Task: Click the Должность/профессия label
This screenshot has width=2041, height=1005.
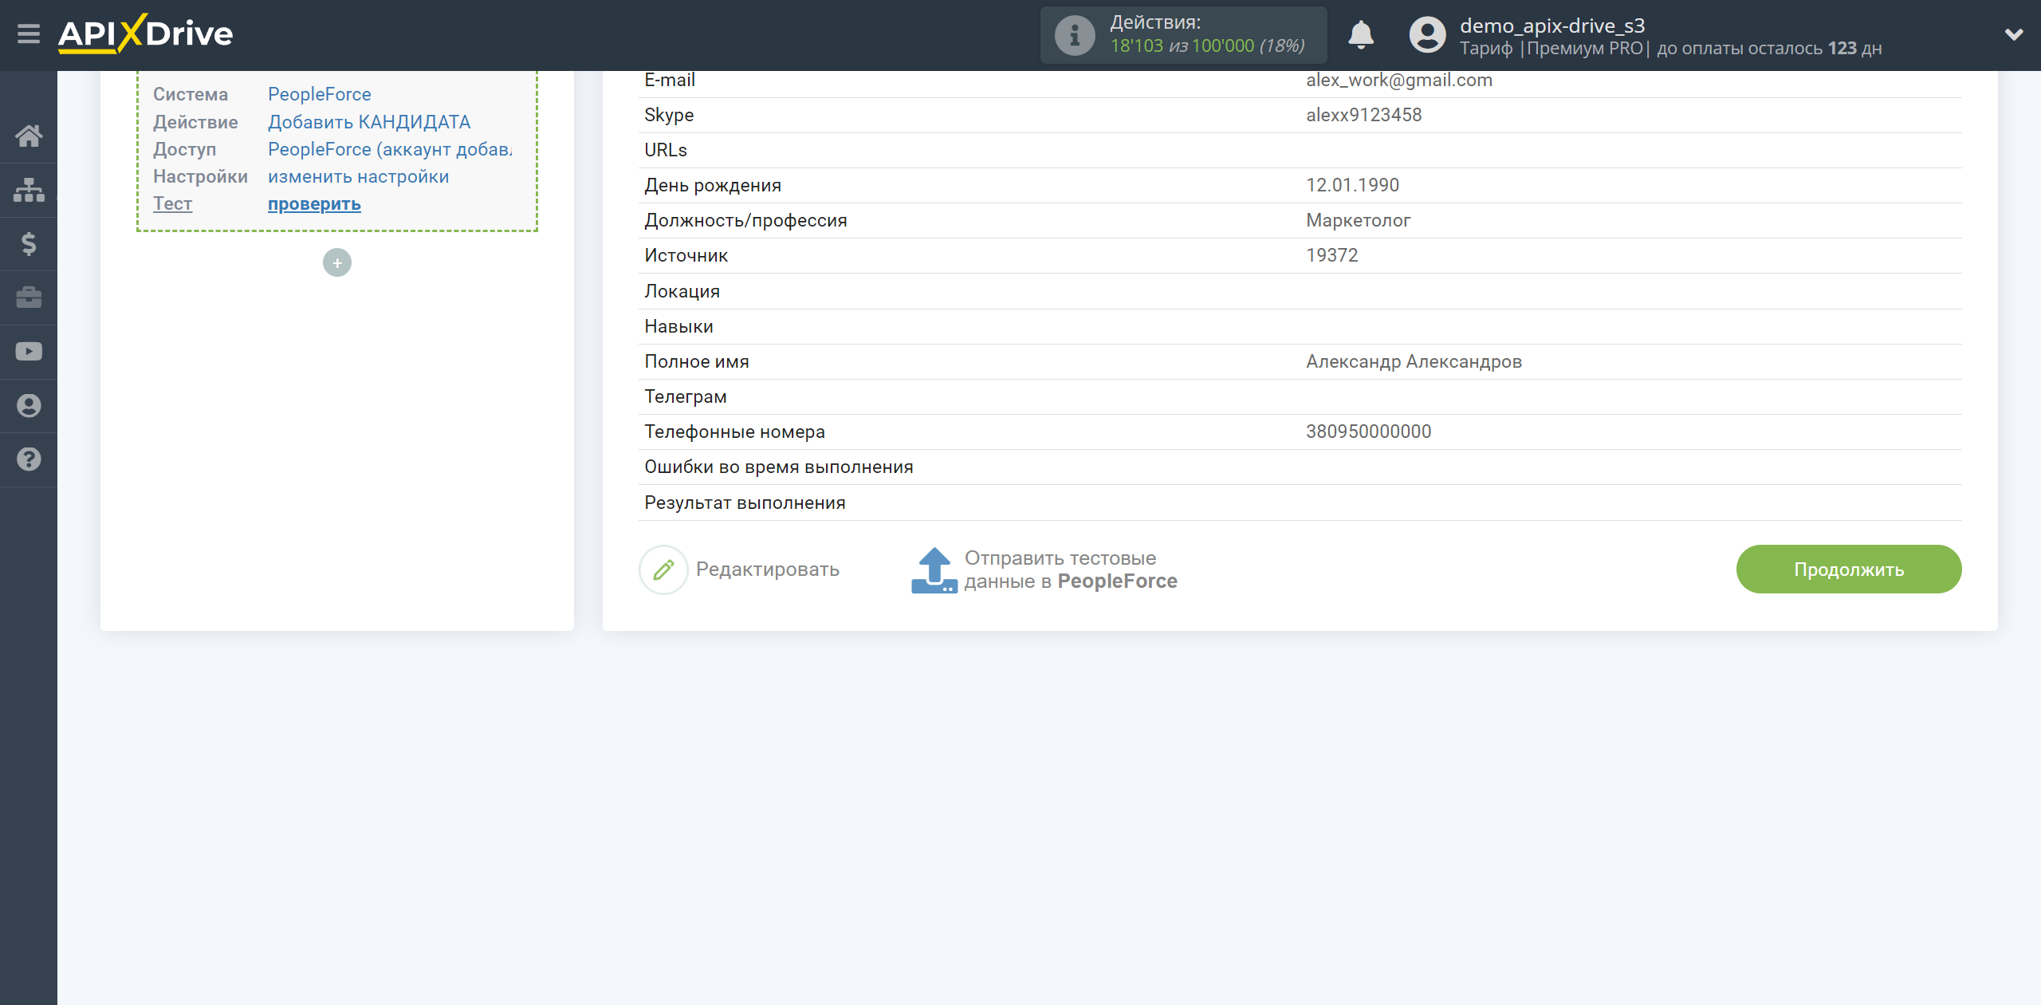Action: pos(746,220)
